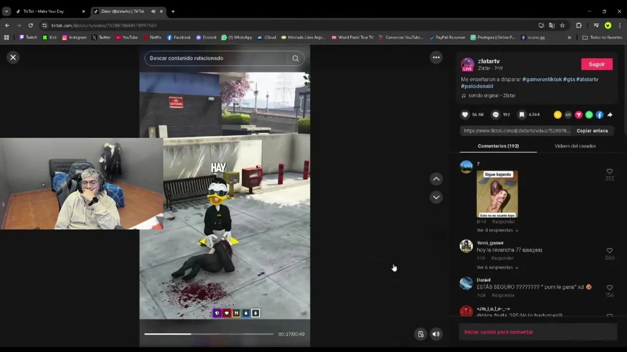
Task: Close the TikTok video viewer with X
Action: click(x=13, y=57)
